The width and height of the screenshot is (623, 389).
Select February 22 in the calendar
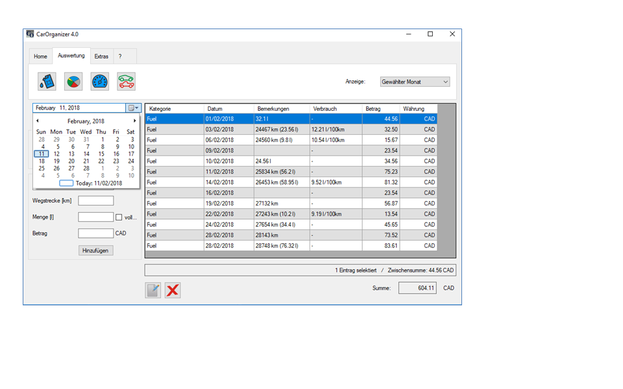[x=101, y=161]
